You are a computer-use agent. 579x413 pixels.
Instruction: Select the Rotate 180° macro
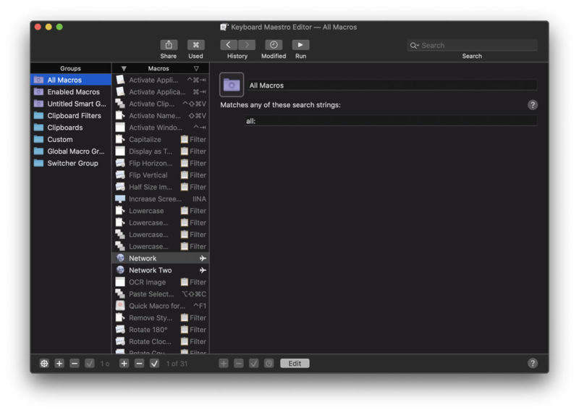(161, 330)
